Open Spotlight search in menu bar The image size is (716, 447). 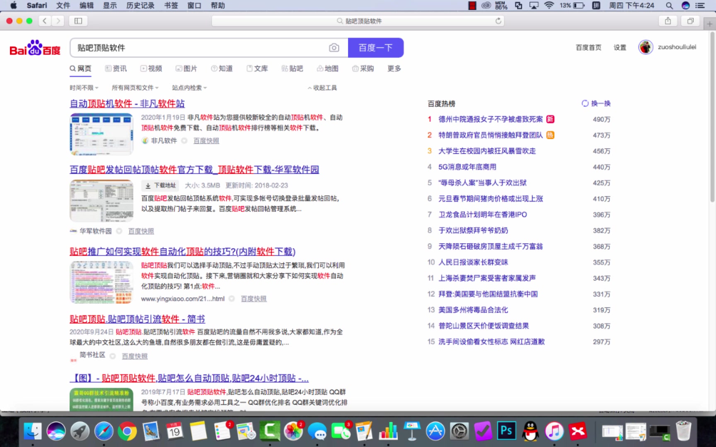click(x=669, y=5)
